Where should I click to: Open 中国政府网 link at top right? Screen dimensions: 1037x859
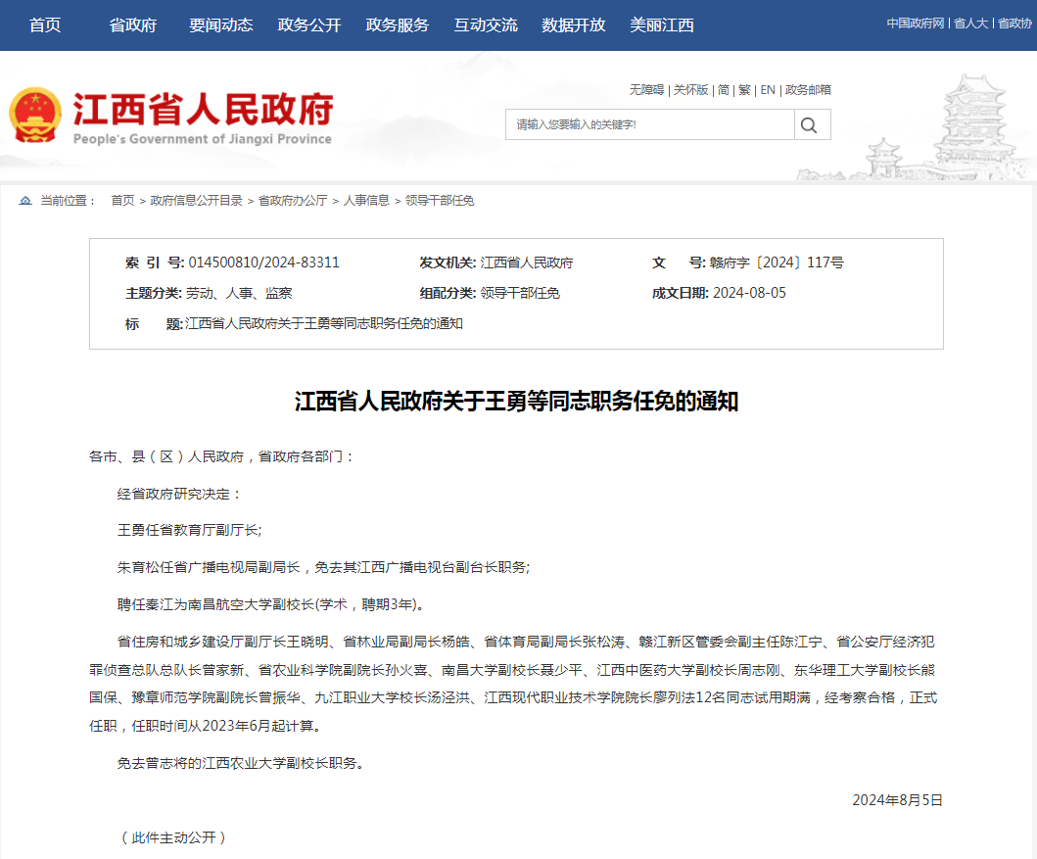pos(917,24)
